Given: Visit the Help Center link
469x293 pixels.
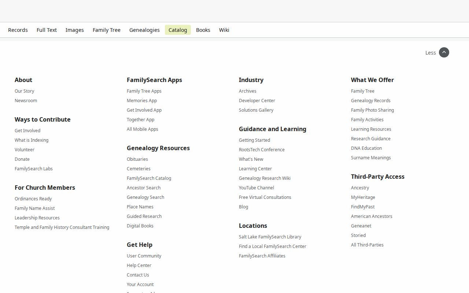Looking at the screenshot, I should (x=139, y=265).
